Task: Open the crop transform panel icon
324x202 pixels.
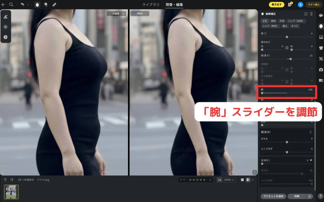Action: pyautogui.click(x=321, y=59)
